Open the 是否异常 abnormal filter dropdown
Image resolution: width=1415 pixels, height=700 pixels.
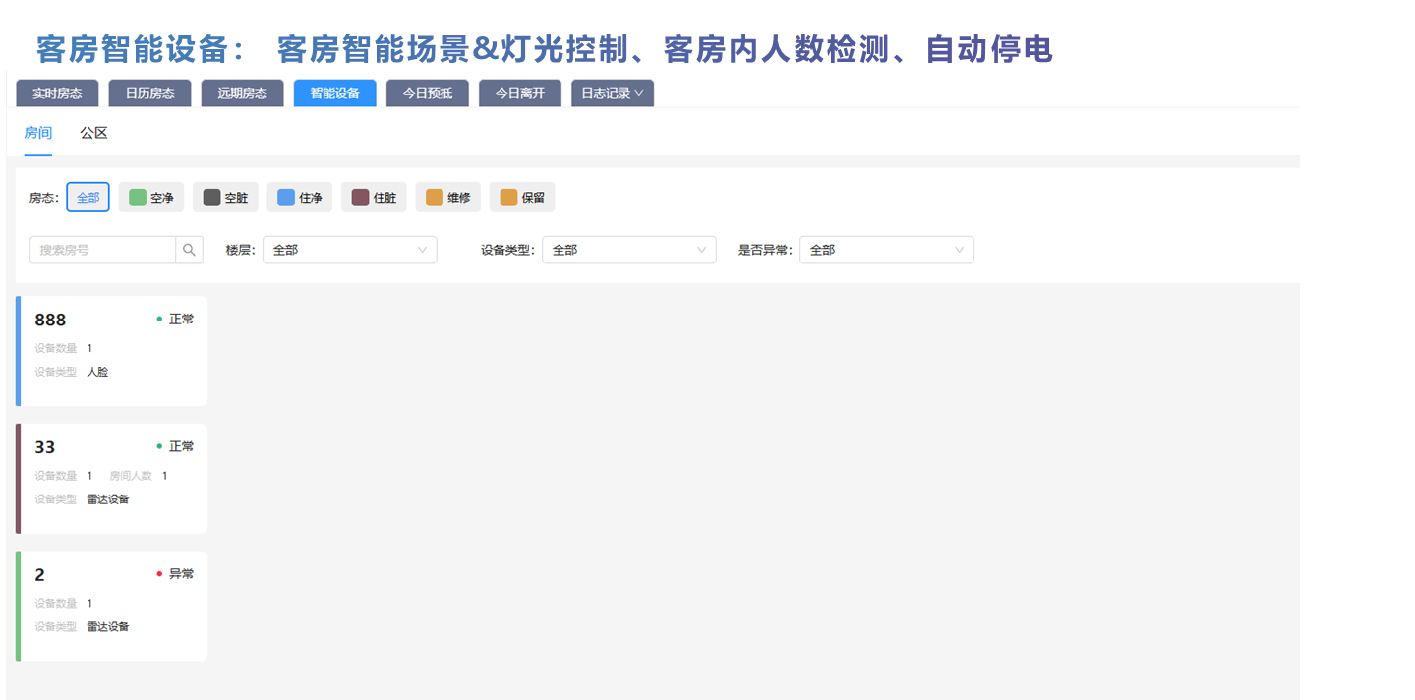pos(886,250)
